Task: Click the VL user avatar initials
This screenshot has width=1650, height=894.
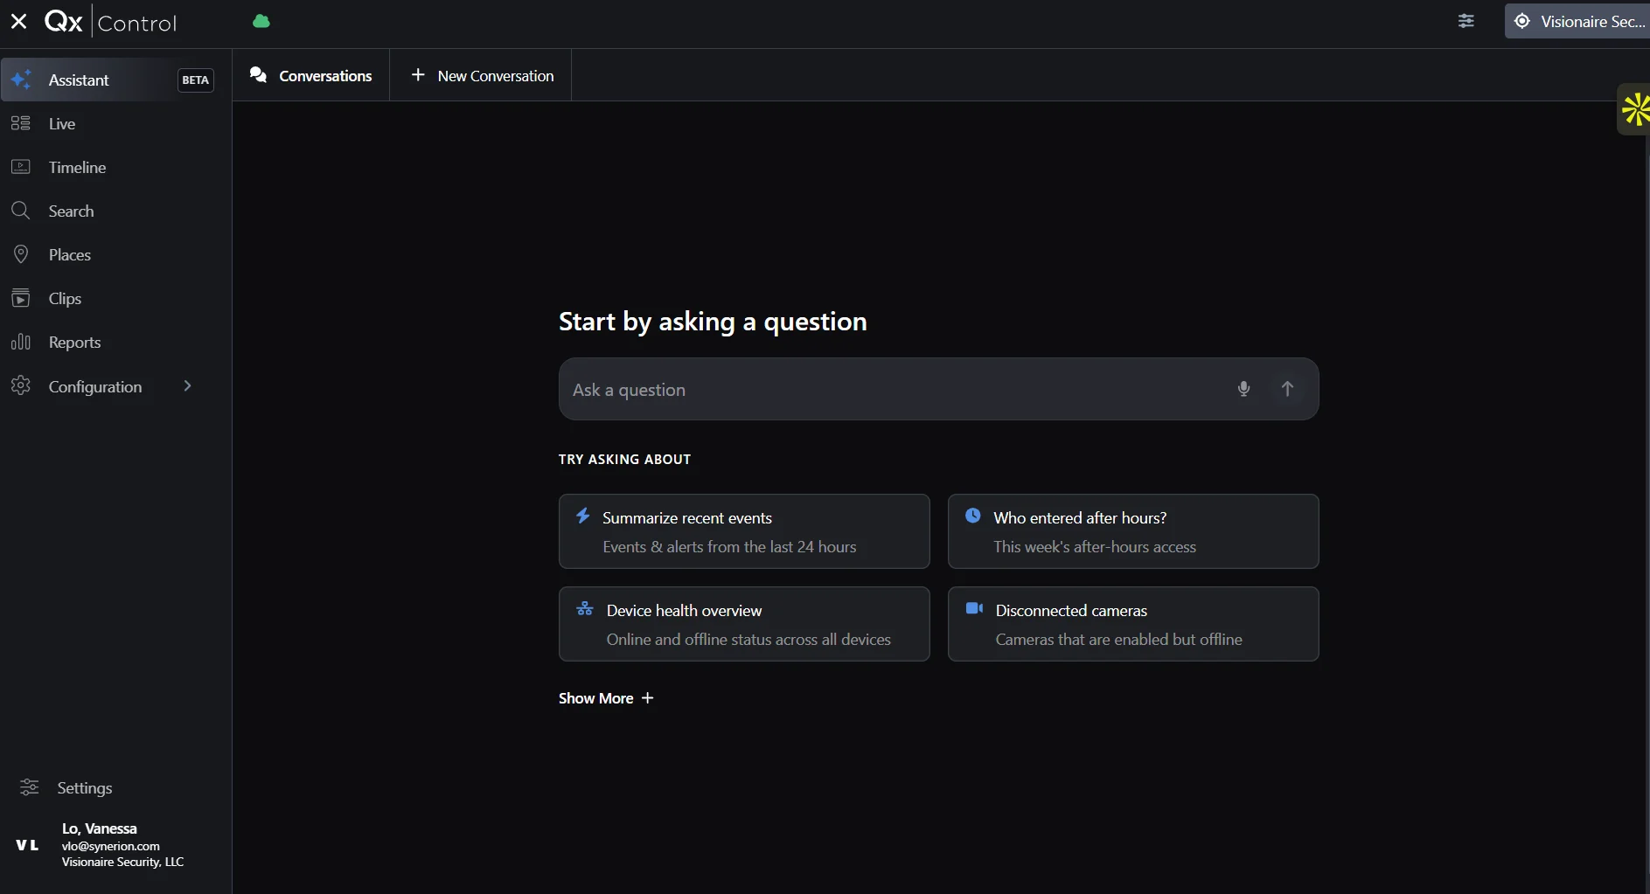Action: tap(27, 845)
